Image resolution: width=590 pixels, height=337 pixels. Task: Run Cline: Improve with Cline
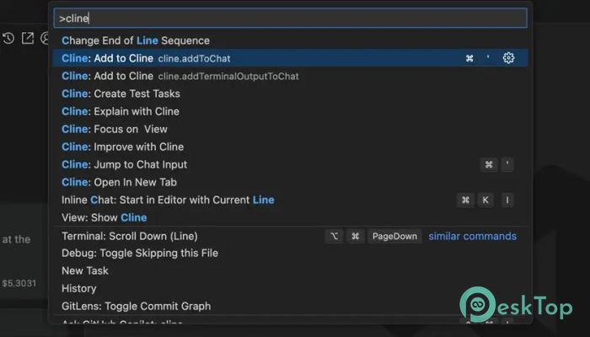pos(290,147)
